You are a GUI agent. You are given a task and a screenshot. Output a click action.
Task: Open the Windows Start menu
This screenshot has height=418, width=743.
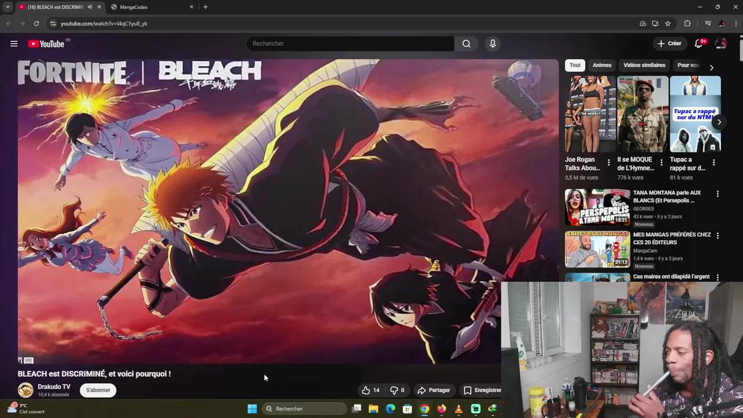click(252, 409)
